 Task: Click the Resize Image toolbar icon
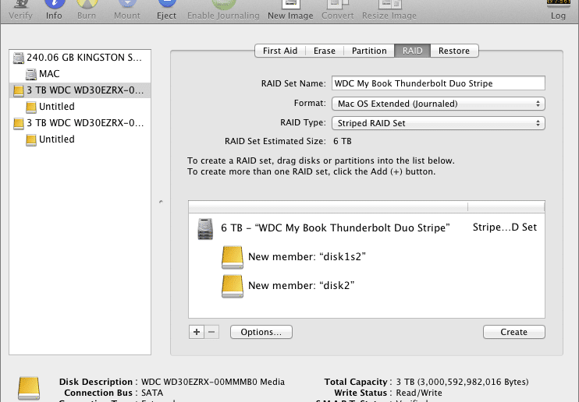389,10
